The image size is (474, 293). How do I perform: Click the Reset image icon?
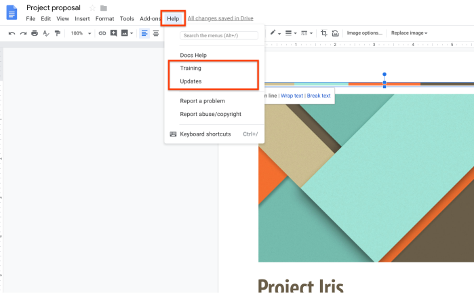click(335, 33)
